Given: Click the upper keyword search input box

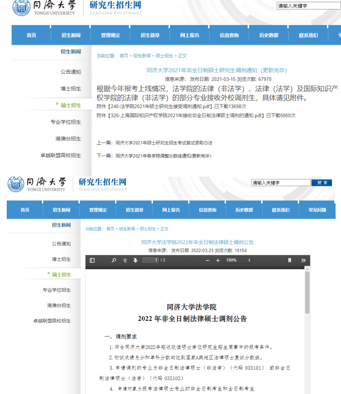Looking at the screenshot, I should (308, 6).
